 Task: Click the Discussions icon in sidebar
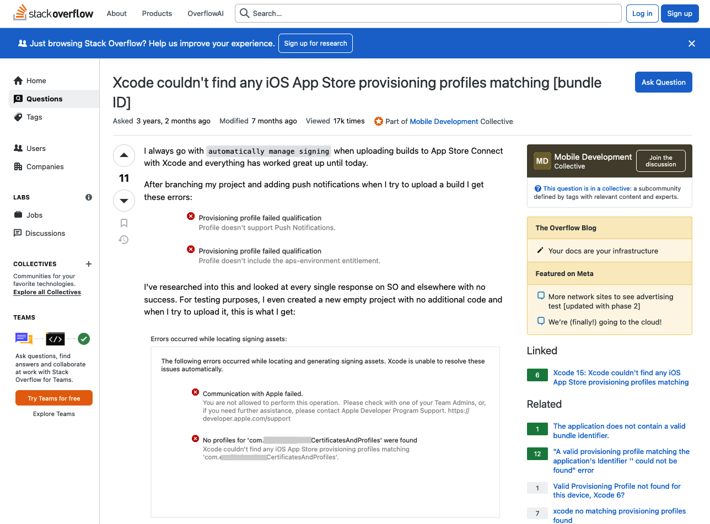18,233
